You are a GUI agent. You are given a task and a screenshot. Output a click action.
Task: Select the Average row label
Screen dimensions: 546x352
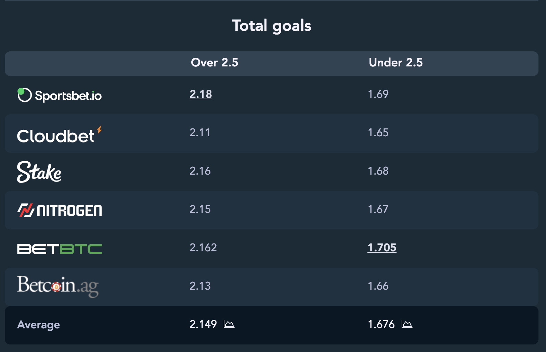coord(39,325)
